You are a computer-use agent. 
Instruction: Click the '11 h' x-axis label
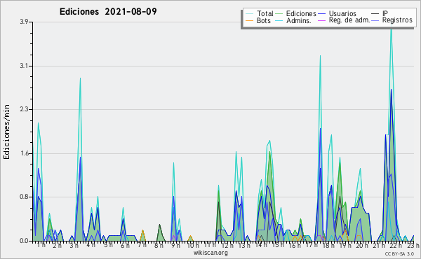pos(210,245)
